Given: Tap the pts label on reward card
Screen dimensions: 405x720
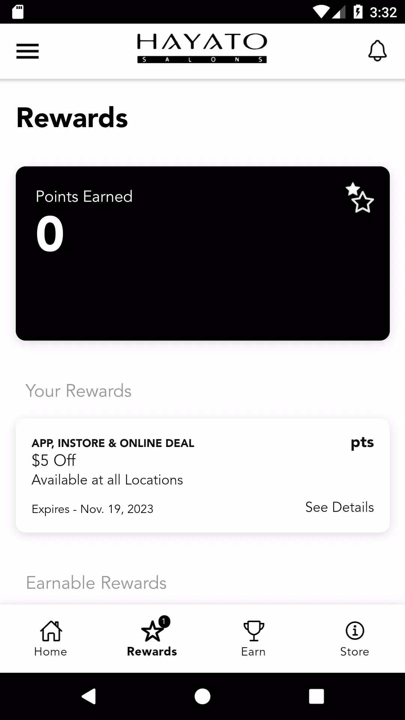Looking at the screenshot, I should click(x=362, y=443).
